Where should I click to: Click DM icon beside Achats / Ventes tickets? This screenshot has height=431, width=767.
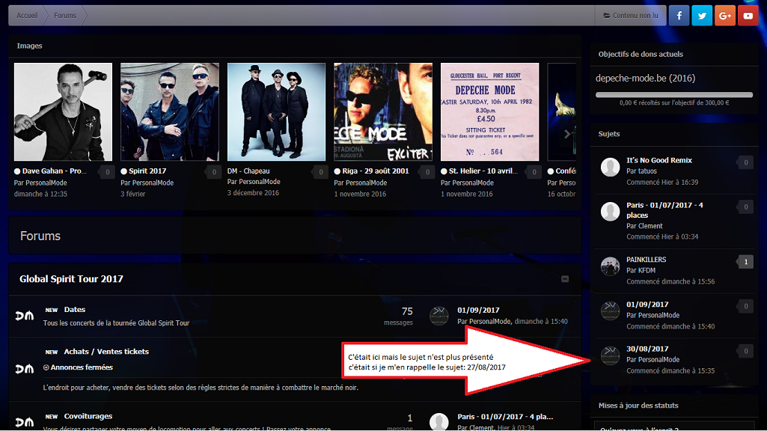click(25, 369)
